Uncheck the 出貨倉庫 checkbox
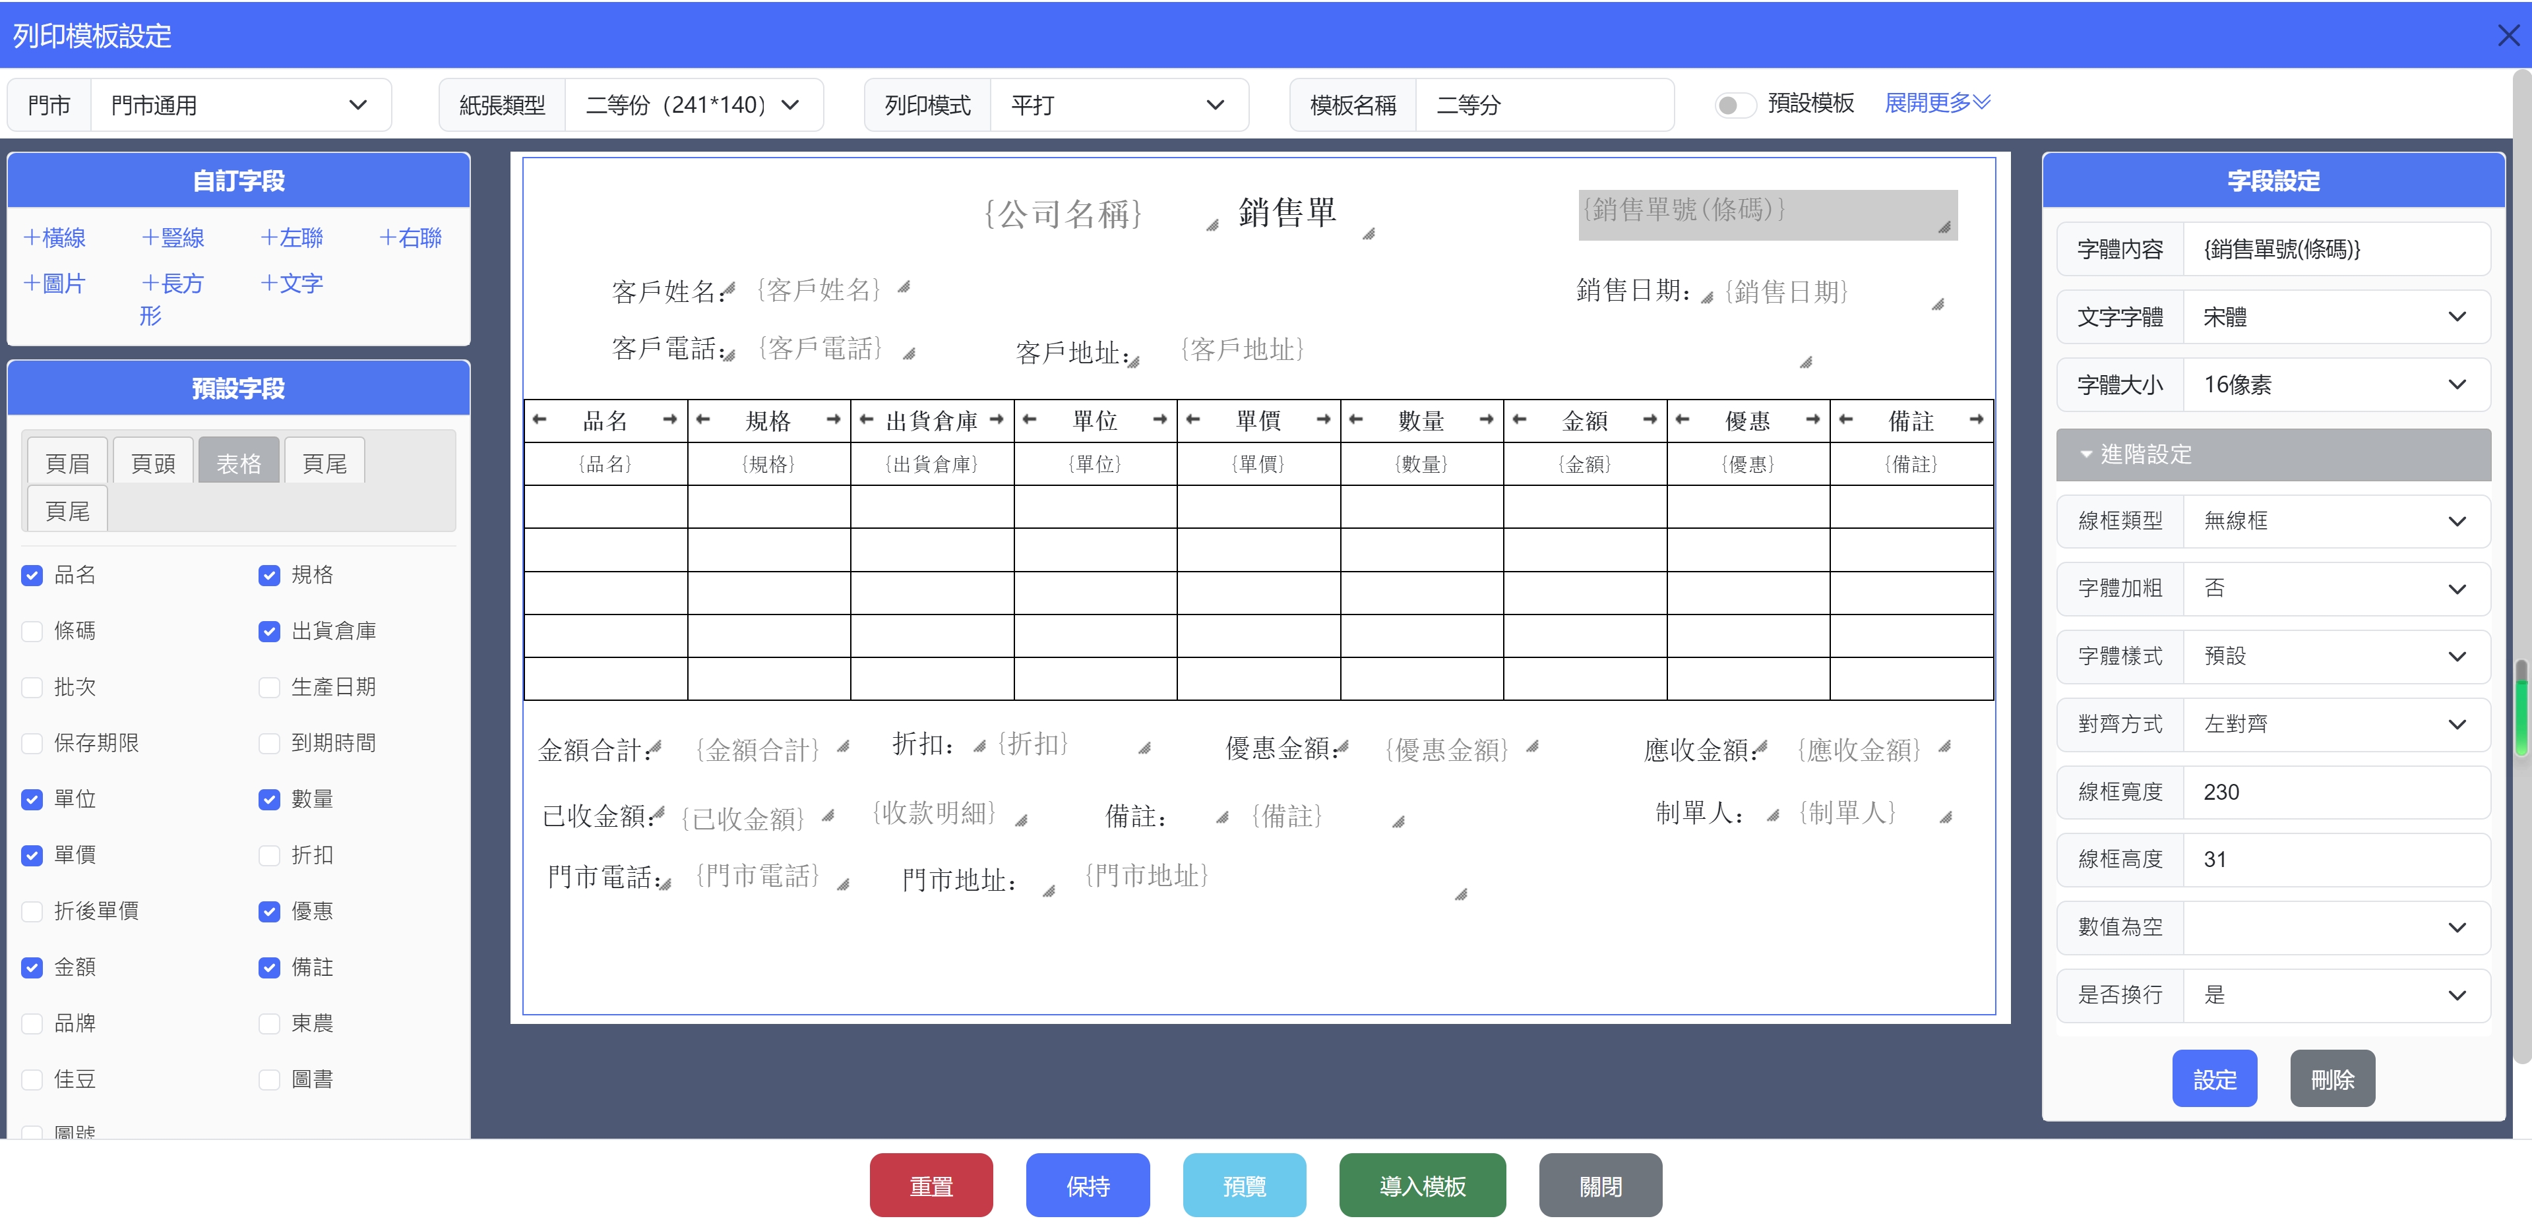 [269, 631]
